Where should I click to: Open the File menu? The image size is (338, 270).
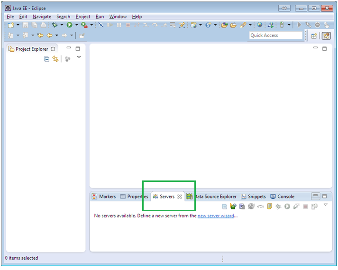(x=10, y=17)
